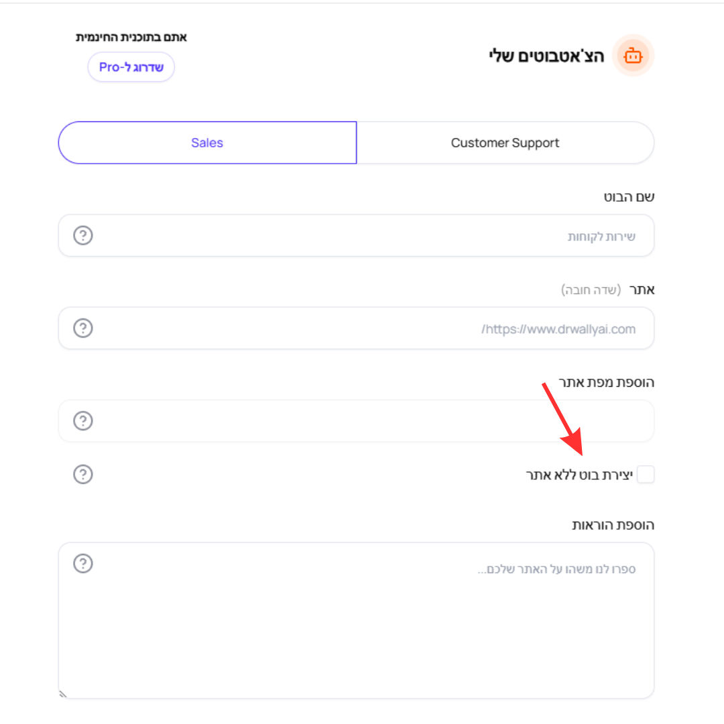Click the 'אתם בתוכנית החינמית' plan notice
724x724 pixels.
[x=131, y=38]
